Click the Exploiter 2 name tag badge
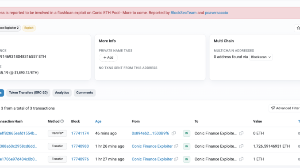 click(x=10, y=28)
